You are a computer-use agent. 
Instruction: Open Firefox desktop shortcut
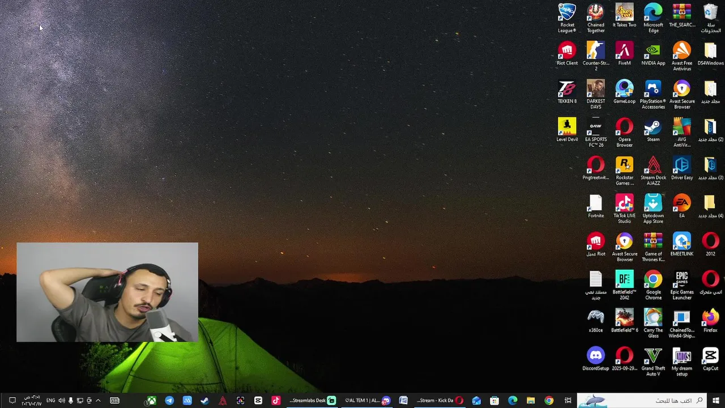(710, 321)
